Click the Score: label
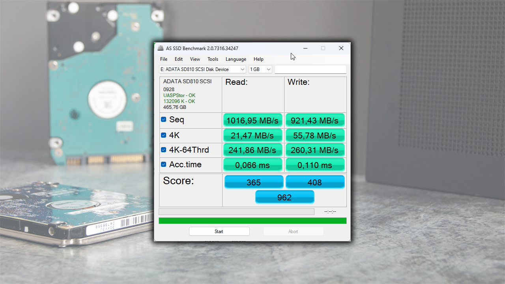This screenshot has height=284, width=505. tap(179, 181)
